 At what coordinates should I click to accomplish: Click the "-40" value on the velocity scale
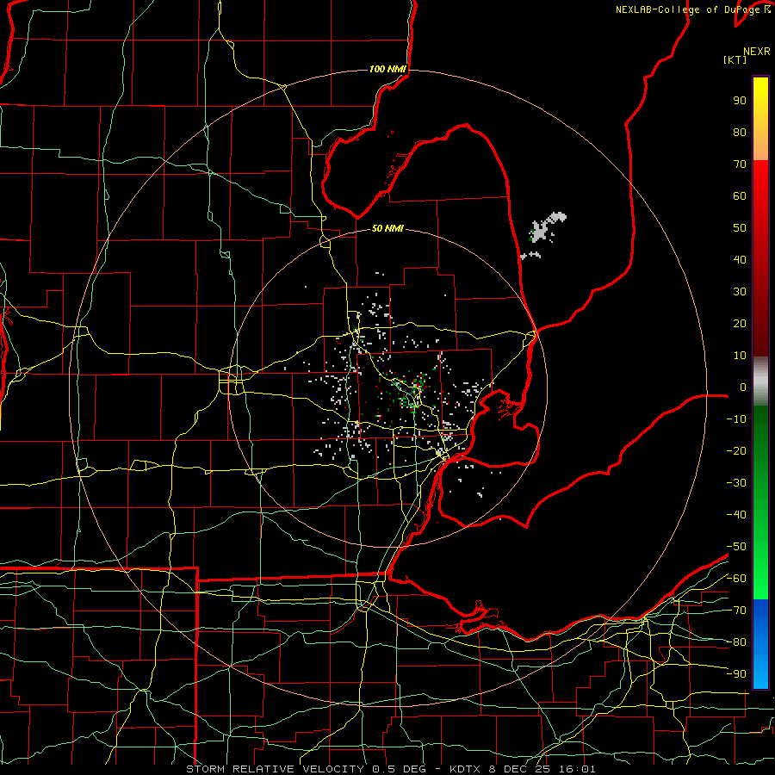tap(736, 515)
